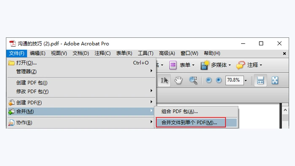295x166 pixels.
Task: Open the 窗口(W) menu
Action: pyautogui.click(x=189, y=53)
